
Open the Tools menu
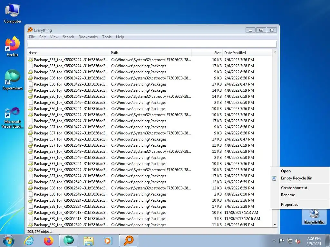pos(107,37)
